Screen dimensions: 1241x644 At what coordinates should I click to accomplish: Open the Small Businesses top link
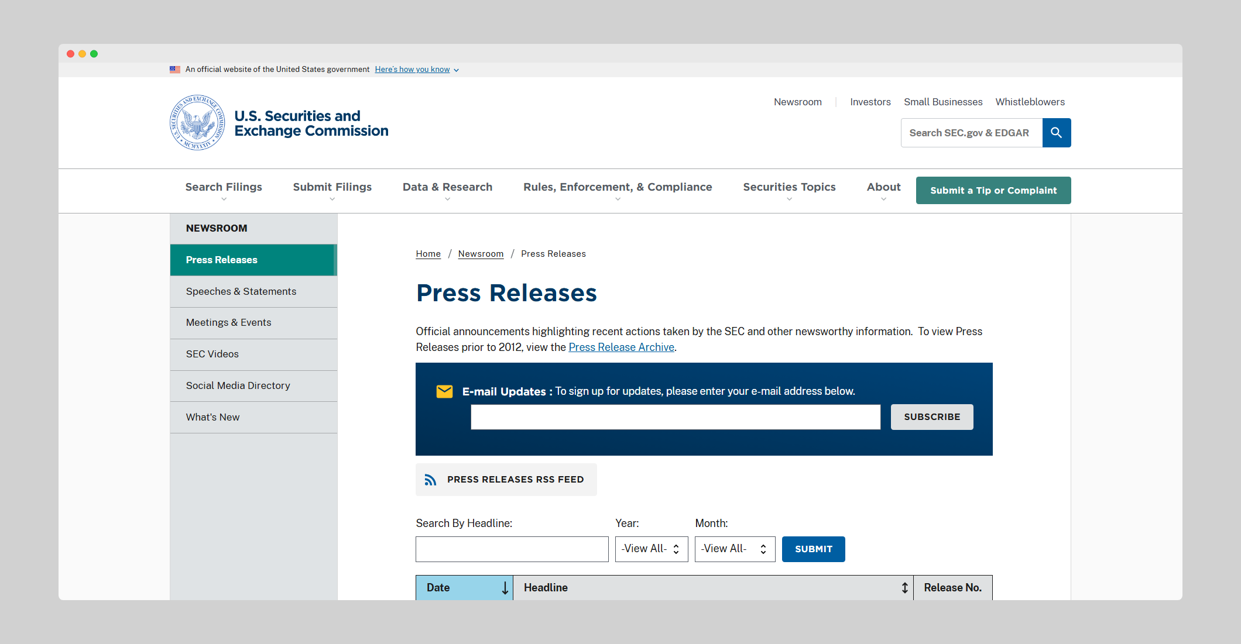tap(943, 102)
